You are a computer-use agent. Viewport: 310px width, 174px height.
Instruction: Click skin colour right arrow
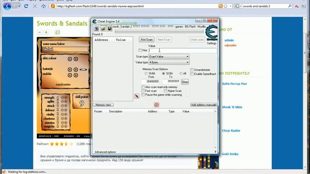click(76, 59)
